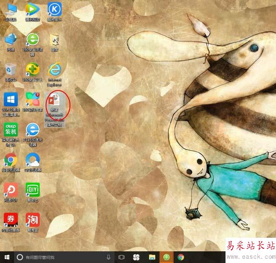The image size is (276, 263).
Task: Focus the Cortana search box 有问题尽管问我
Action: pos(64,257)
